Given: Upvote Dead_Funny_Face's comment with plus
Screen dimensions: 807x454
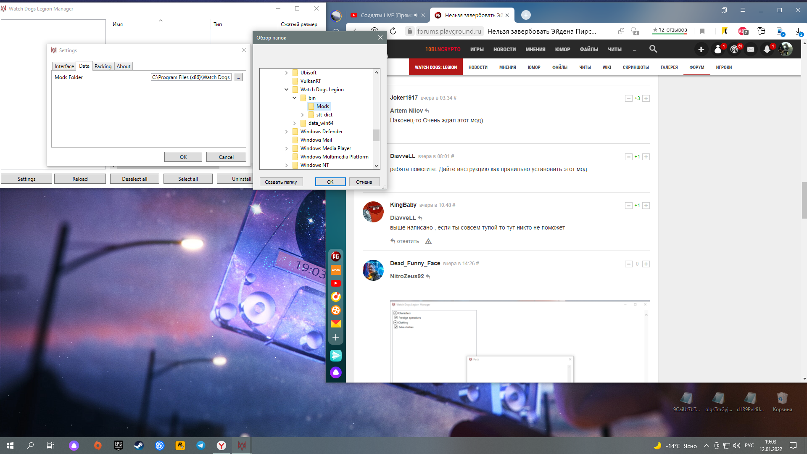Looking at the screenshot, I should click(646, 264).
